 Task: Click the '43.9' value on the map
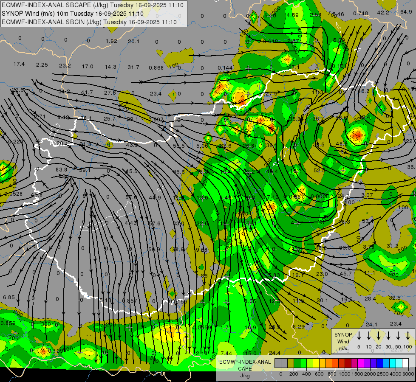pyautogui.click(x=132, y=145)
